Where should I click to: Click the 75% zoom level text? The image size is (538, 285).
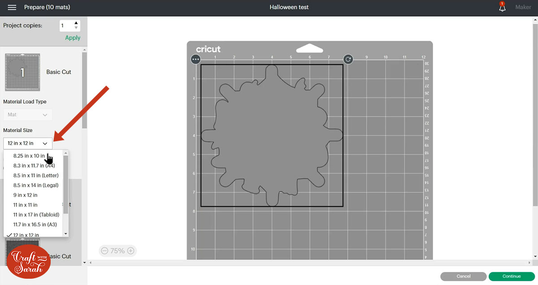[x=117, y=251]
